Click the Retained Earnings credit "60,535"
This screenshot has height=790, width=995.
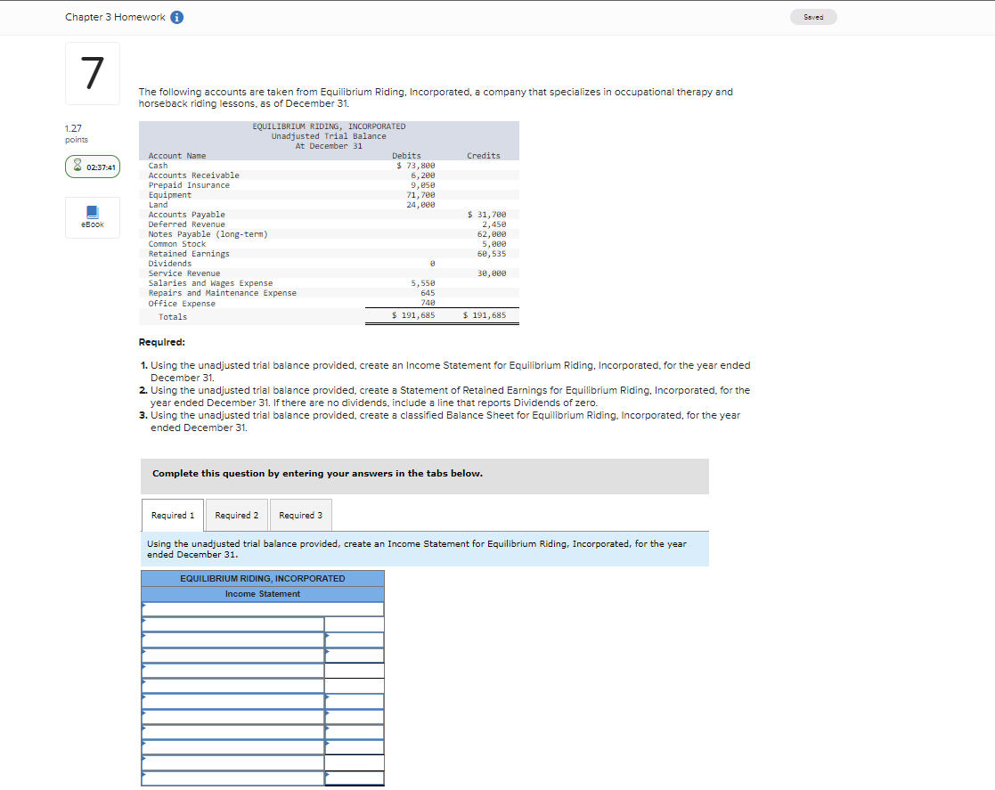[x=492, y=254]
